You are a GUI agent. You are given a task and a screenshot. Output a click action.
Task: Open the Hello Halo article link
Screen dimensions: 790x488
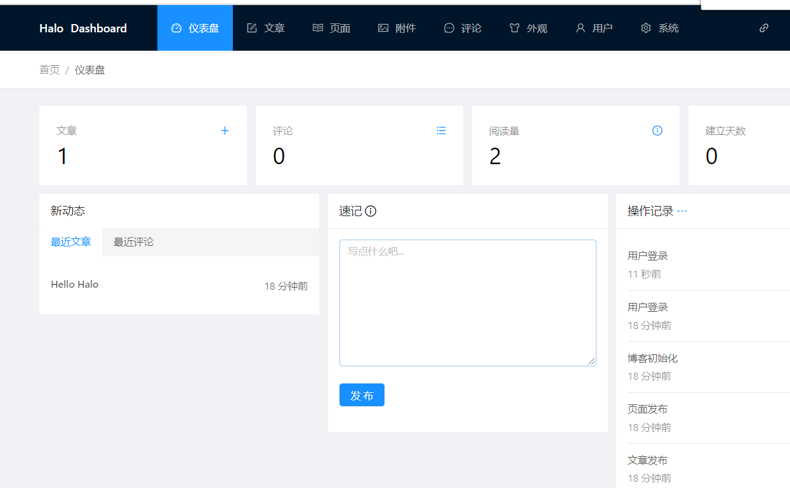click(75, 285)
